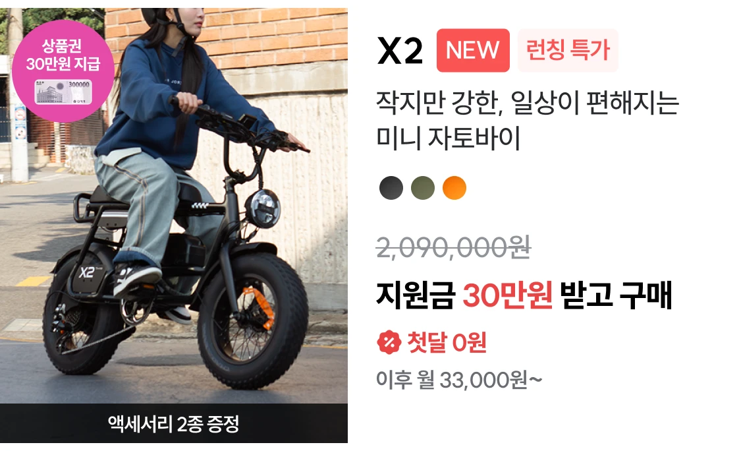The height and width of the screenshot is (451, 741).
Task: Click the 런칭 특가 badge
Action: tap(568, 50)
